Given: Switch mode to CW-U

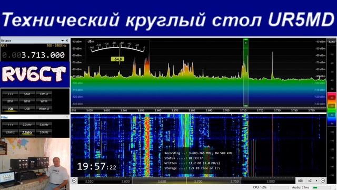Looking at the screenshot, I should coord(44,94).
